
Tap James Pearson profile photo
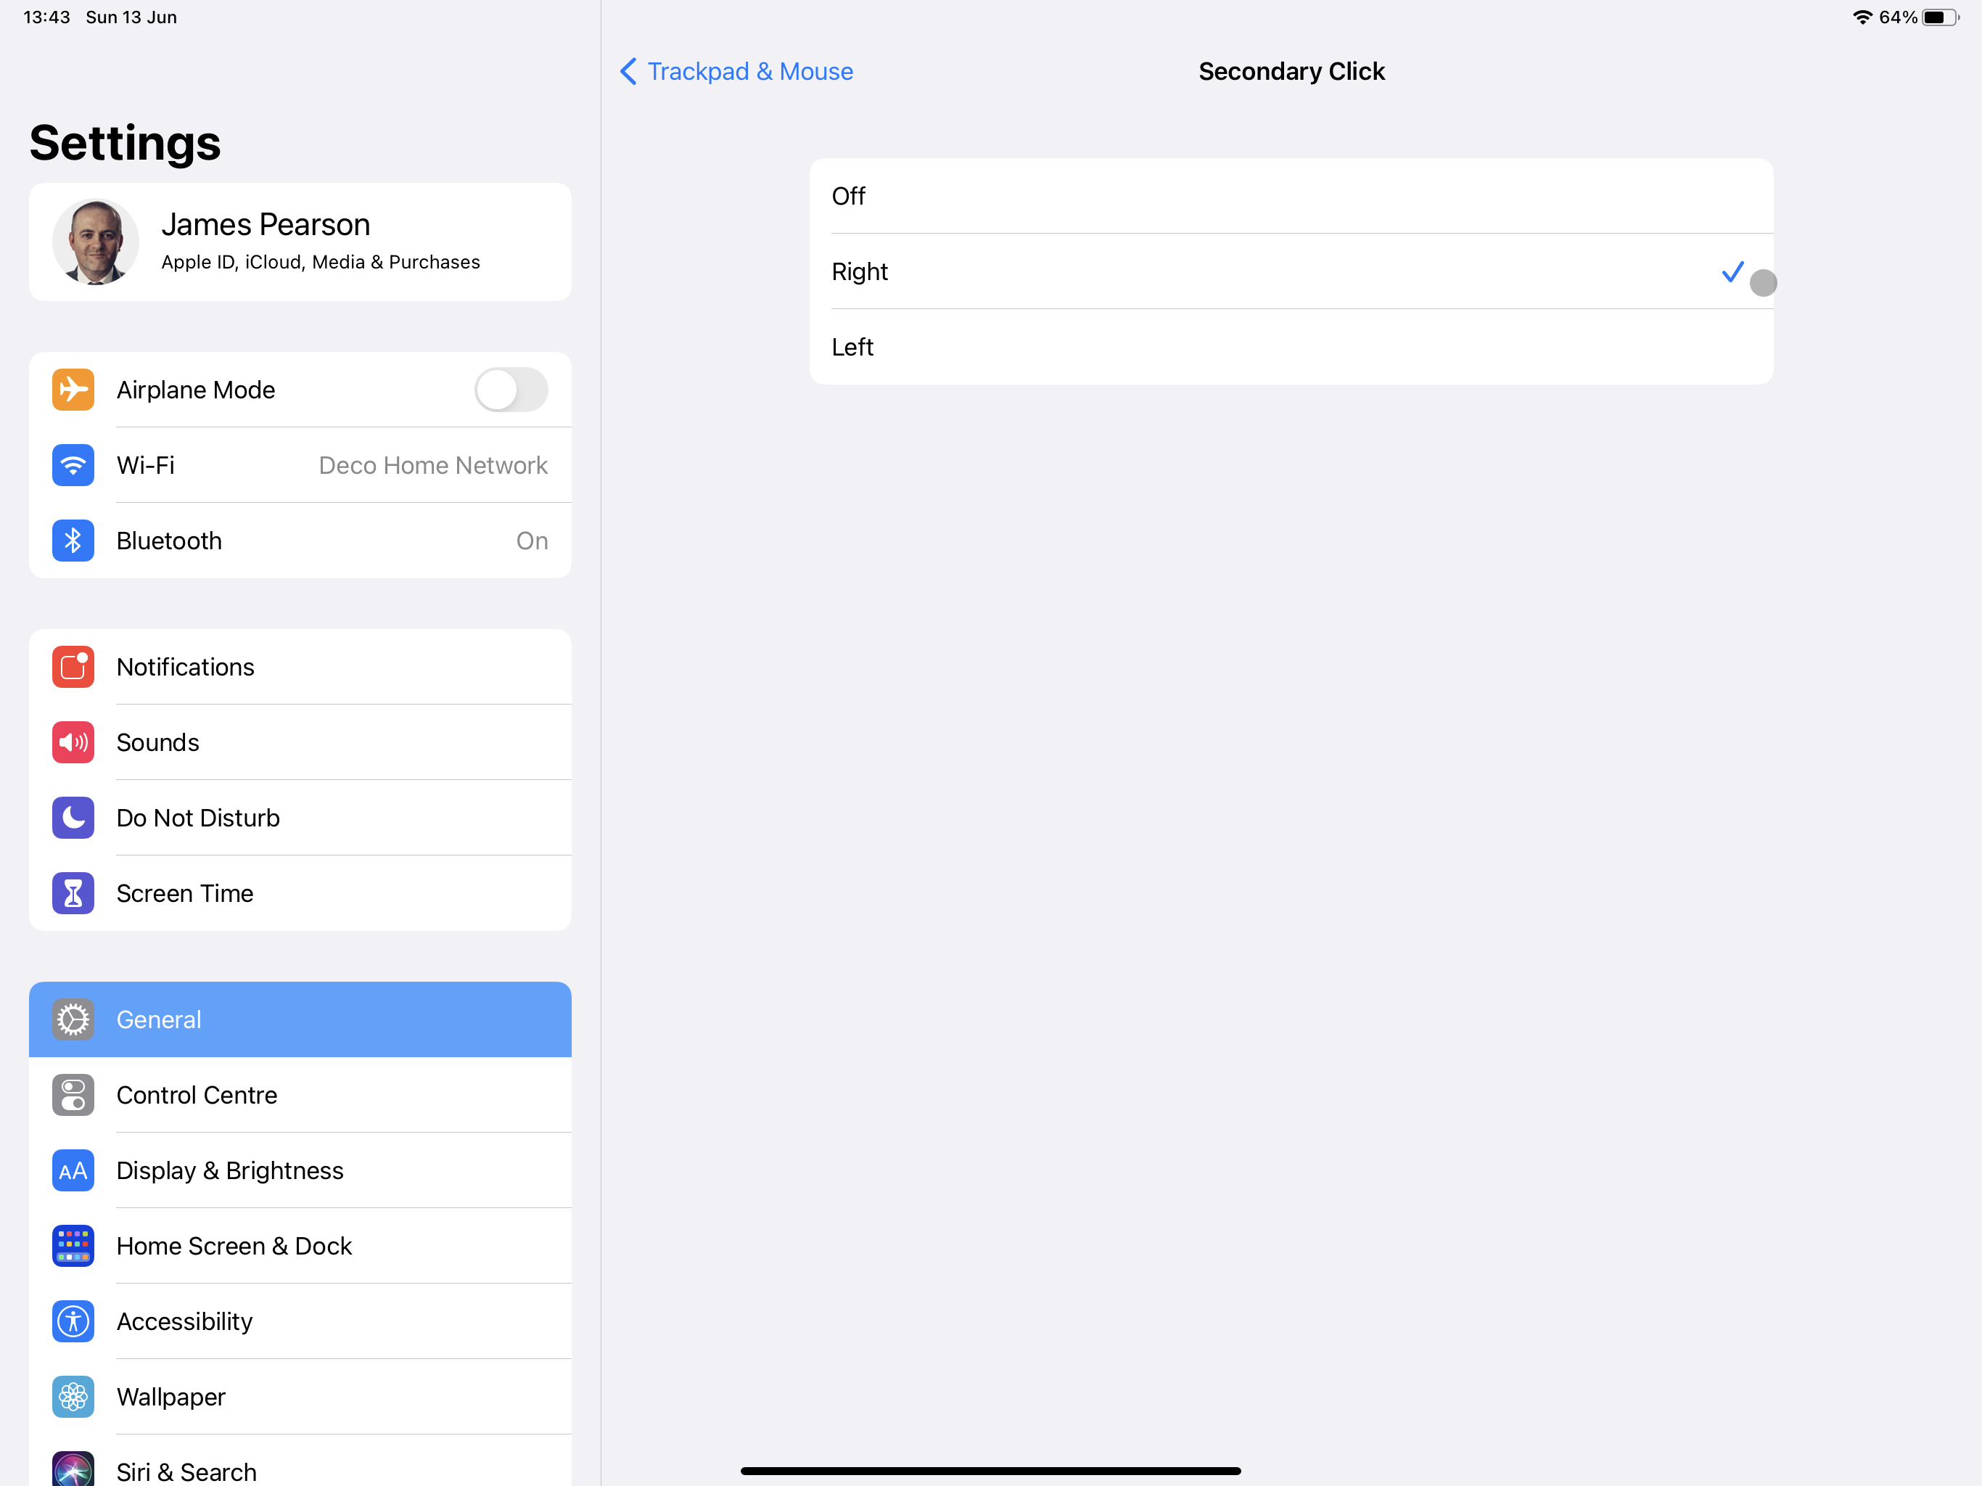point(95,242)
